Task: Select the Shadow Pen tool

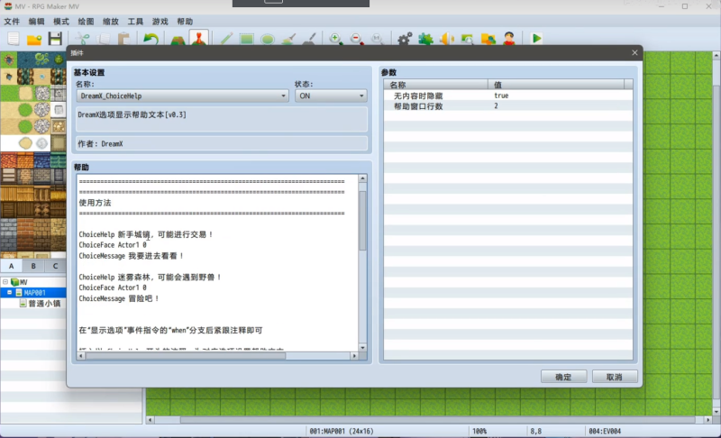Action: pos(310,39)
